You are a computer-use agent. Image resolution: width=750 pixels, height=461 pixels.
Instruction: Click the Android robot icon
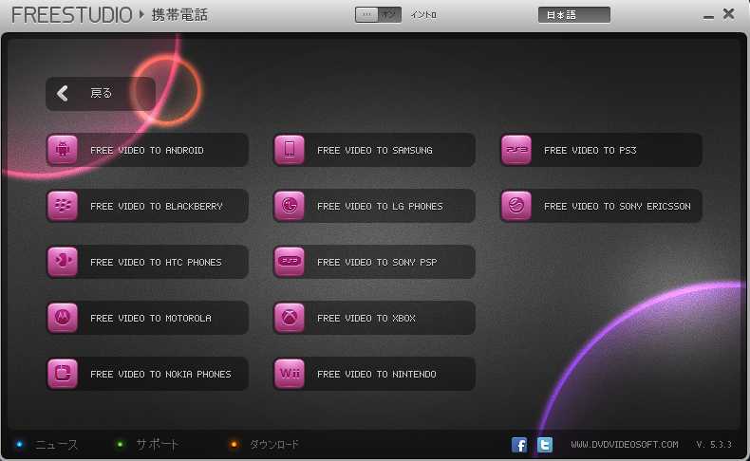pyautogui.click(x=63, y=150)
